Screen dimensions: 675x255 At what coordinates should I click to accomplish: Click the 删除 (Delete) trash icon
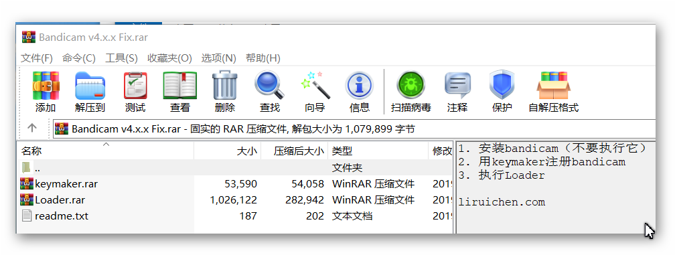click(225, 85)
